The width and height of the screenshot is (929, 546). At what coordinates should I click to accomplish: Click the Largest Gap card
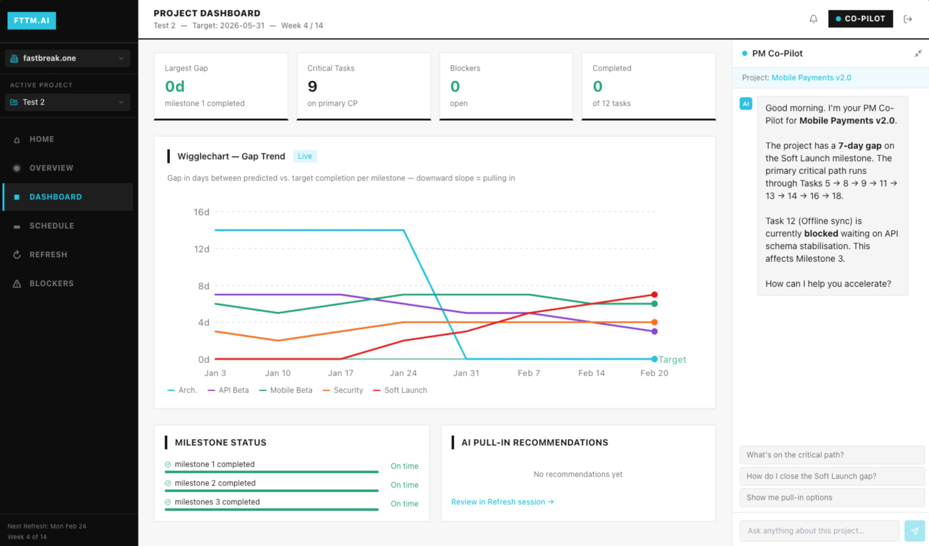pyautogui.click(x=221, y=86)
